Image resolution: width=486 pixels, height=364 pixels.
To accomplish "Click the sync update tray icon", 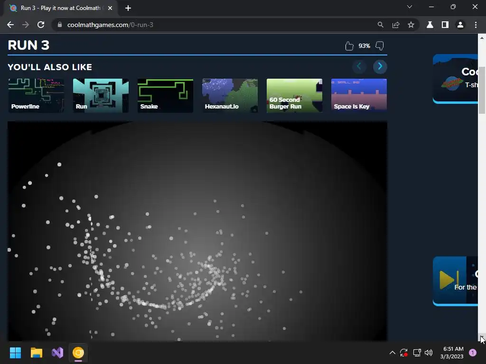I will pyautogui.click(x=404, y=353).
